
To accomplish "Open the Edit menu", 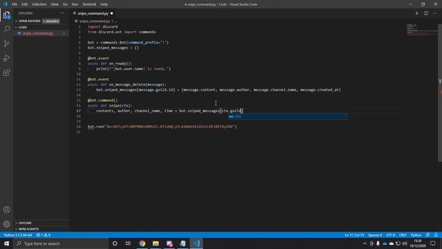I will [25, 4].
